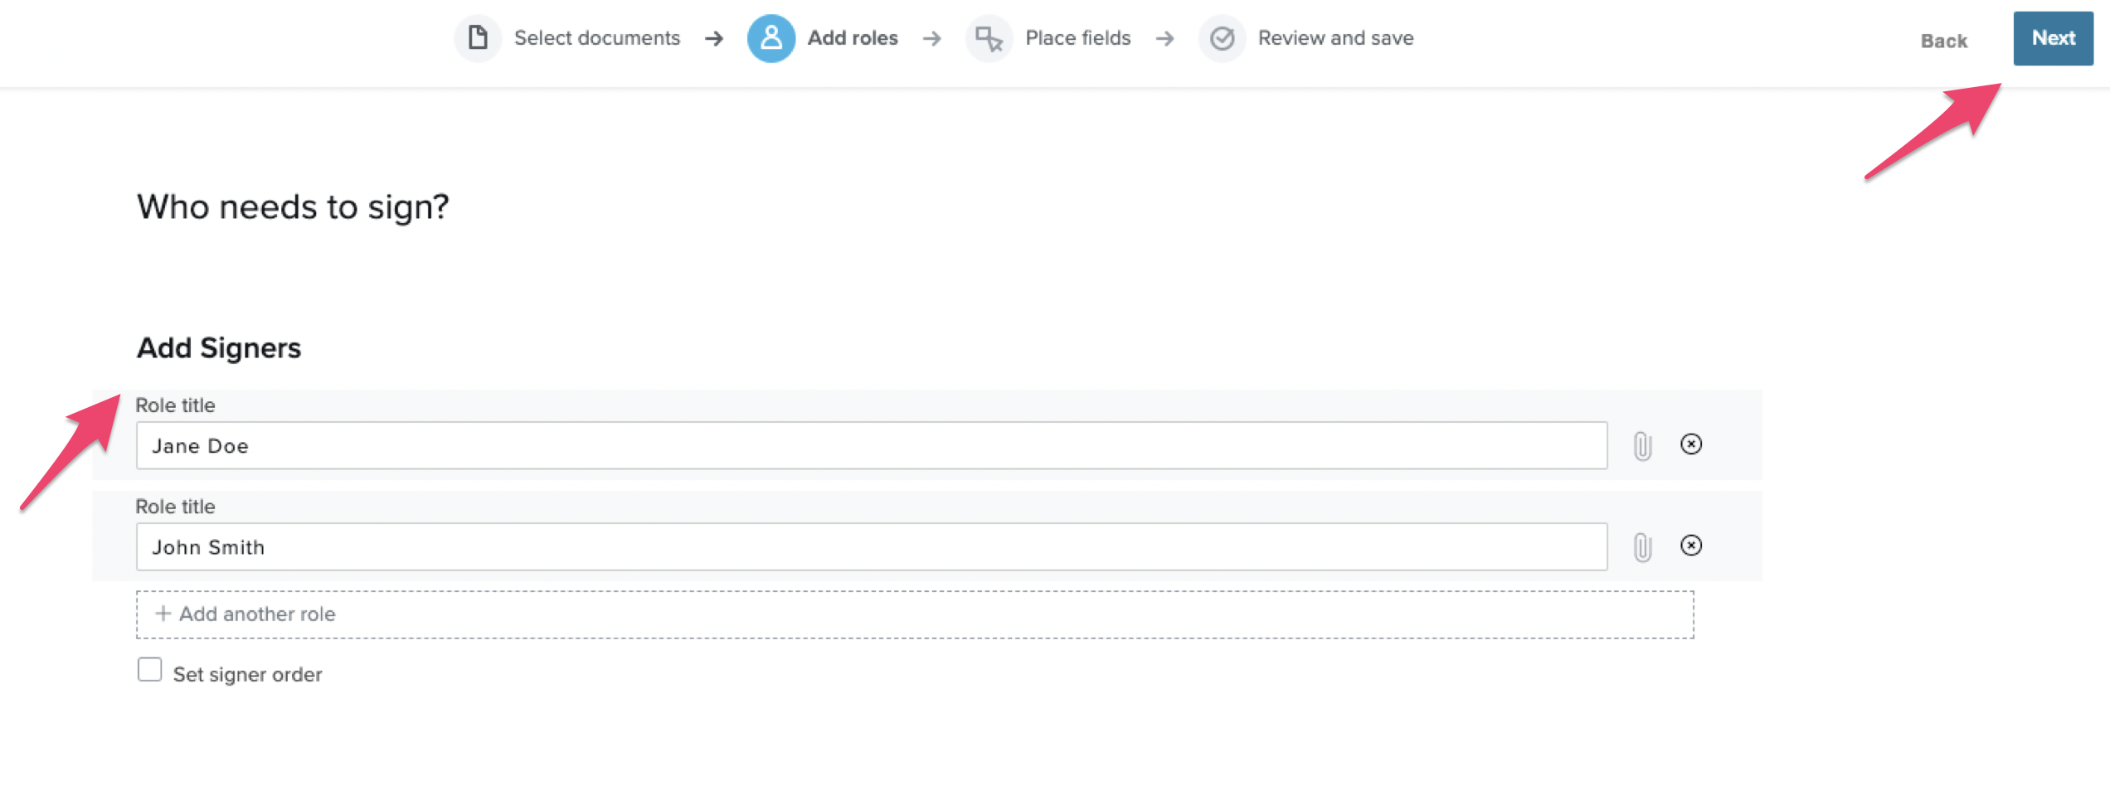Click the Role title label above Jane Doe
The width and height of the screenshot is (2110, 786).
click(x=175, y=405)
